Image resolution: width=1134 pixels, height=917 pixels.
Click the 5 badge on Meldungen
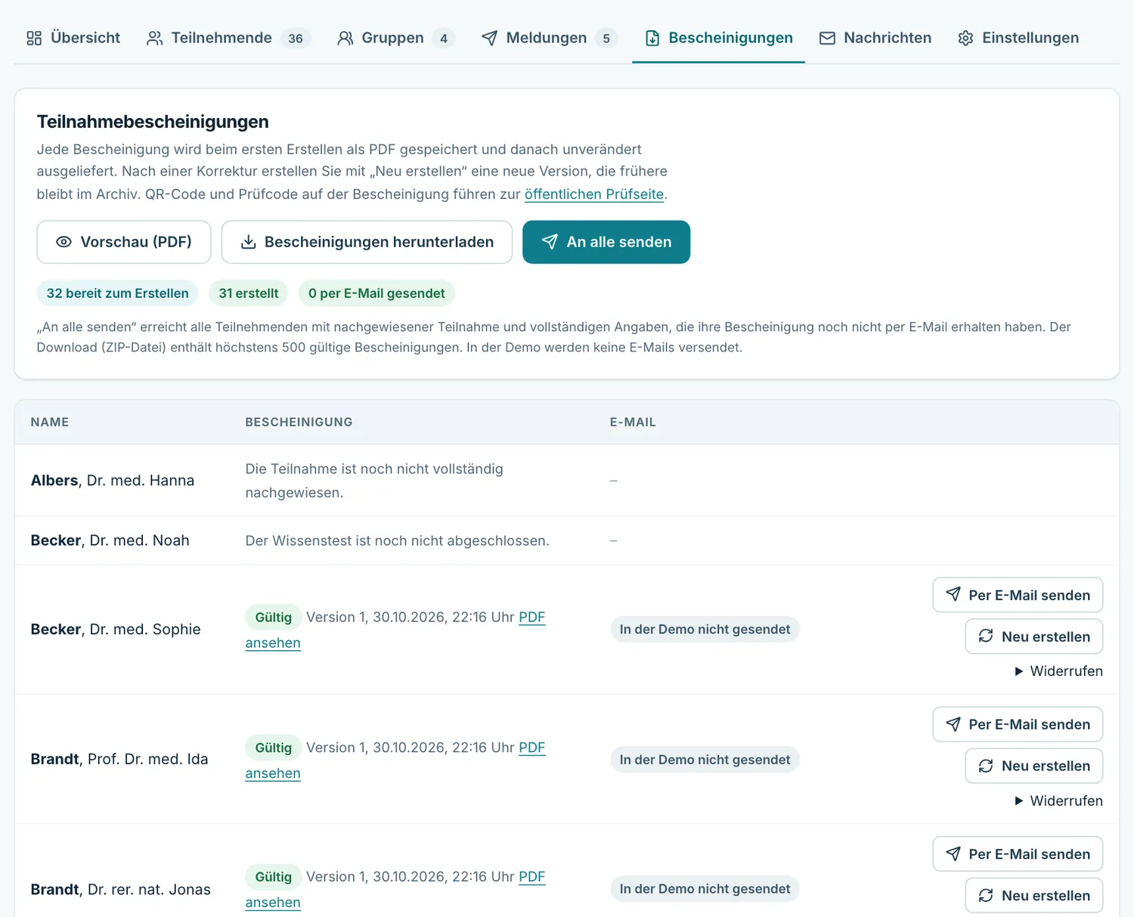(606, 39)
